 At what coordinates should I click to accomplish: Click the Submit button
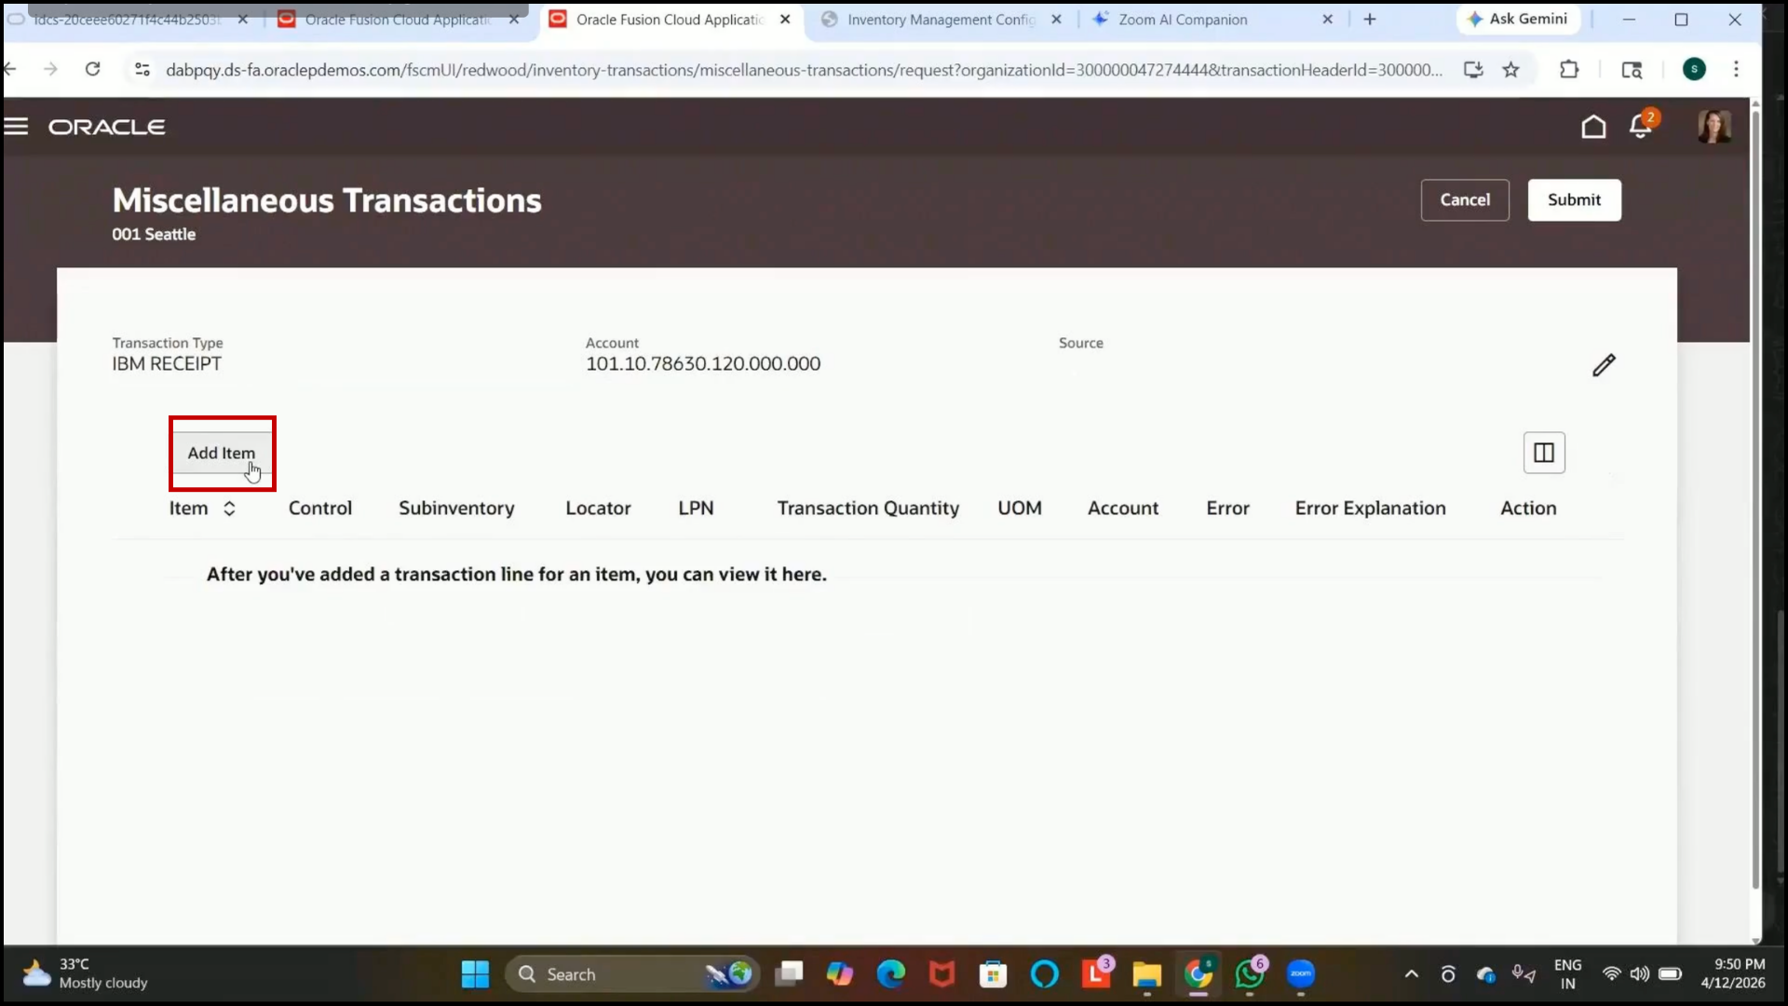pos(1574,200)
